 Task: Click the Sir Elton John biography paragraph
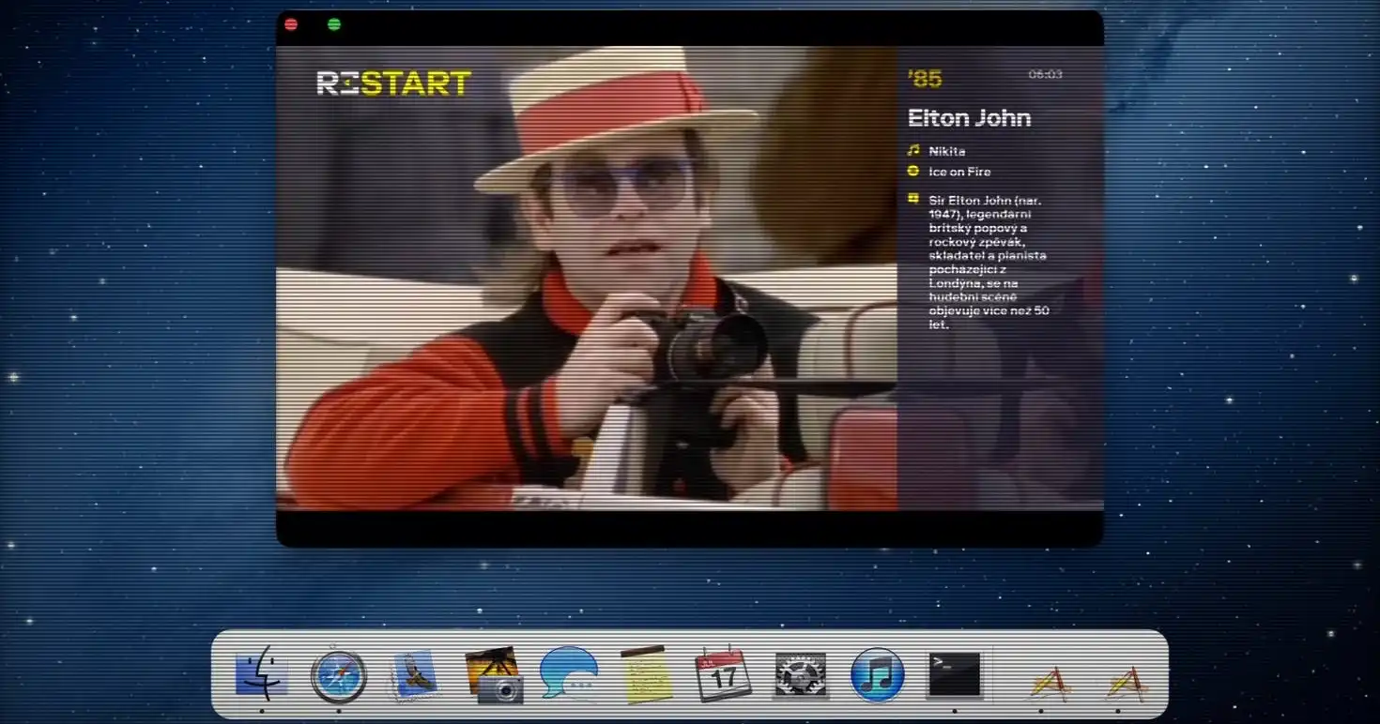pyautogui.click(x=989, y=263)
